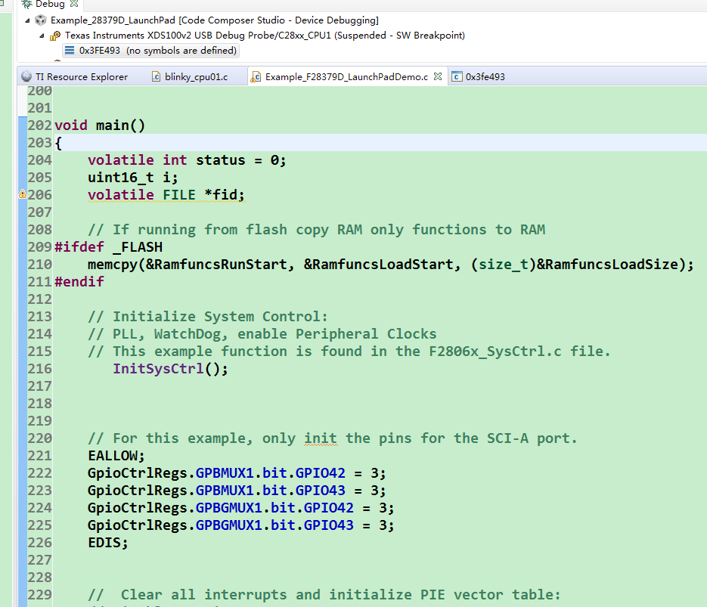The width and height of the screenshot is (707, 607).
Task: Click GPBGMUX1.bit.GPIO42 assignment on line 224
Action: coord(241,508)
